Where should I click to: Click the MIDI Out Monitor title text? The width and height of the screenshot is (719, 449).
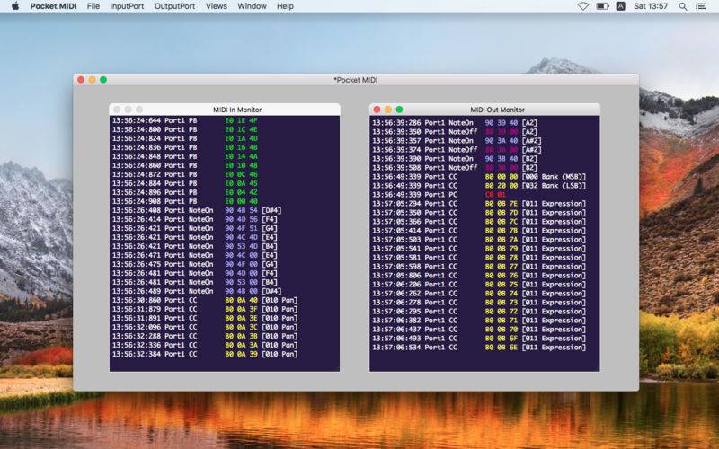tap(498, 110)
